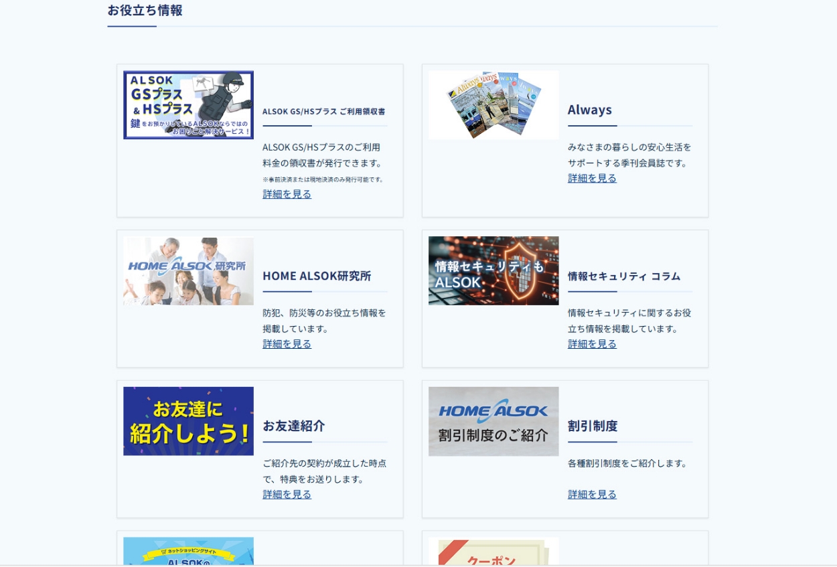Open 詳細を見る for 情報セキュリティ コラム
The height and width of the screenshot is (567, 837).
click(x=592, y=344)
